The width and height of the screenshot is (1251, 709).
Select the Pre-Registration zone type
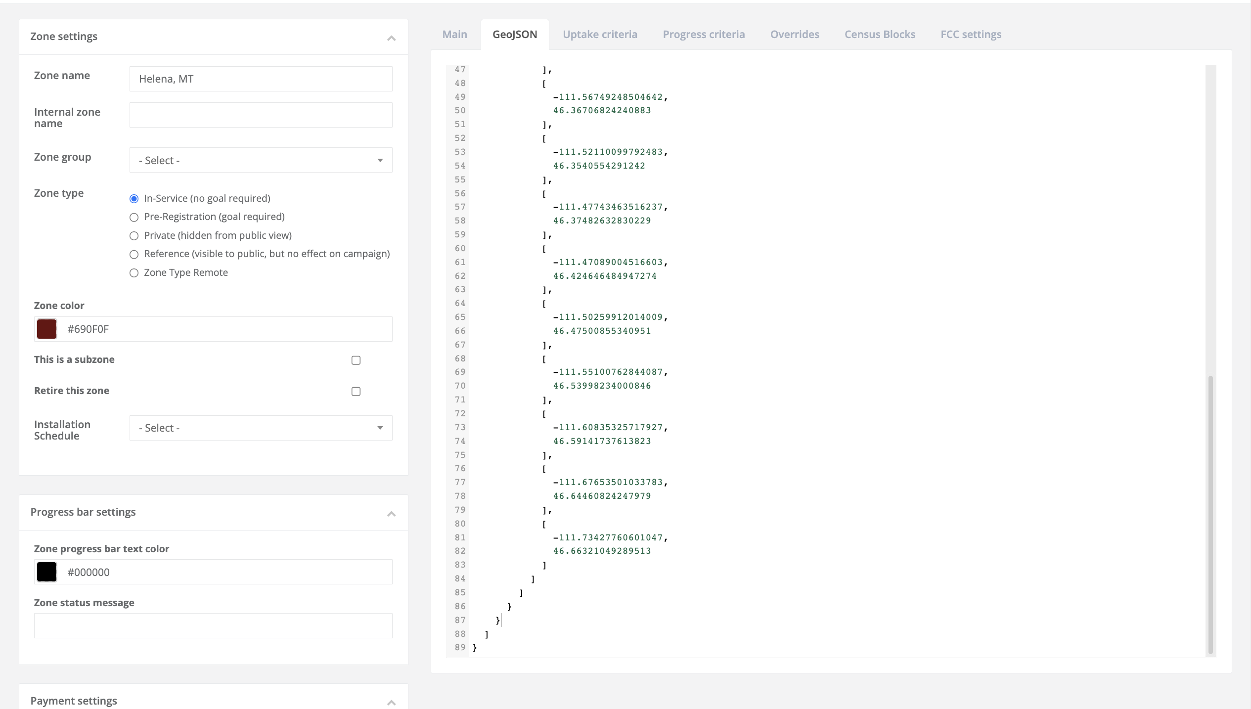[x=134, y=217]
